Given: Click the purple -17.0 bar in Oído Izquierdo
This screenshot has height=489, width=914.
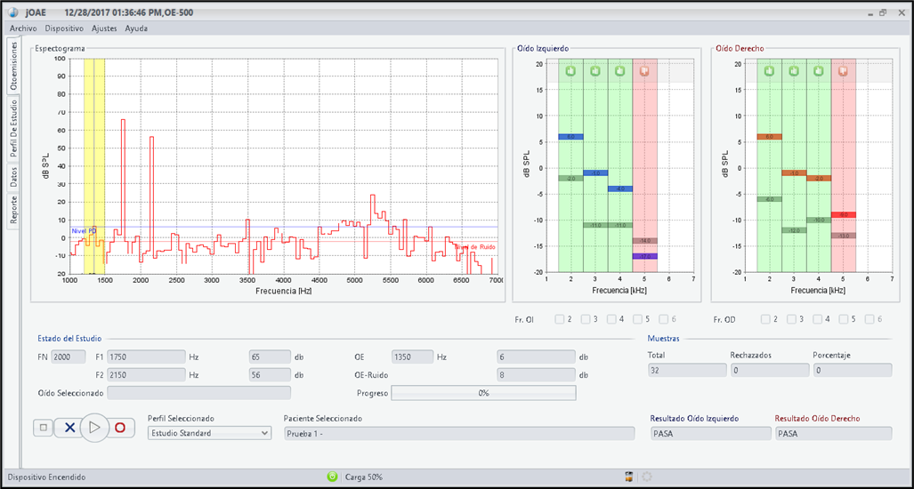Looking at the screenshot, I should point(644,256).
